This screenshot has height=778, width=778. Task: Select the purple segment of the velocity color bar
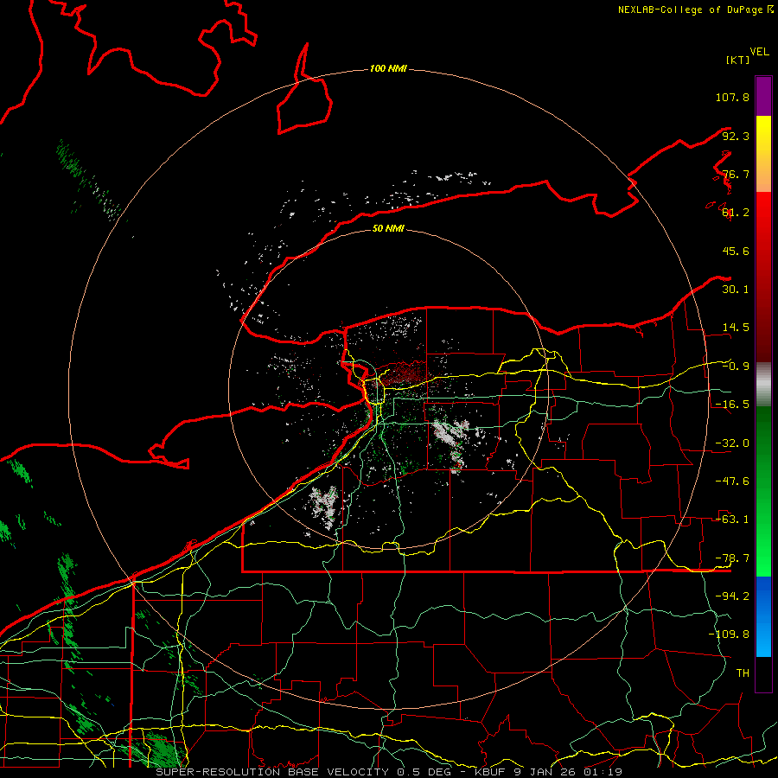[763, 96]
